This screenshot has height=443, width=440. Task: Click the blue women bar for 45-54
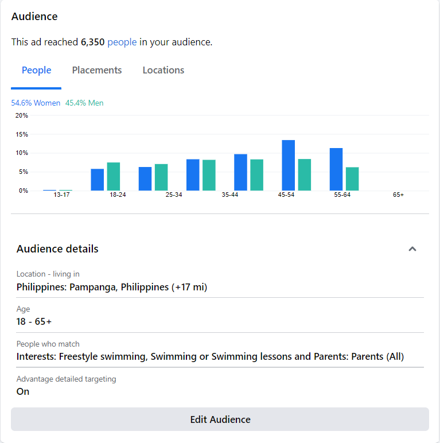pyautogui.click(x=288, y=165)
